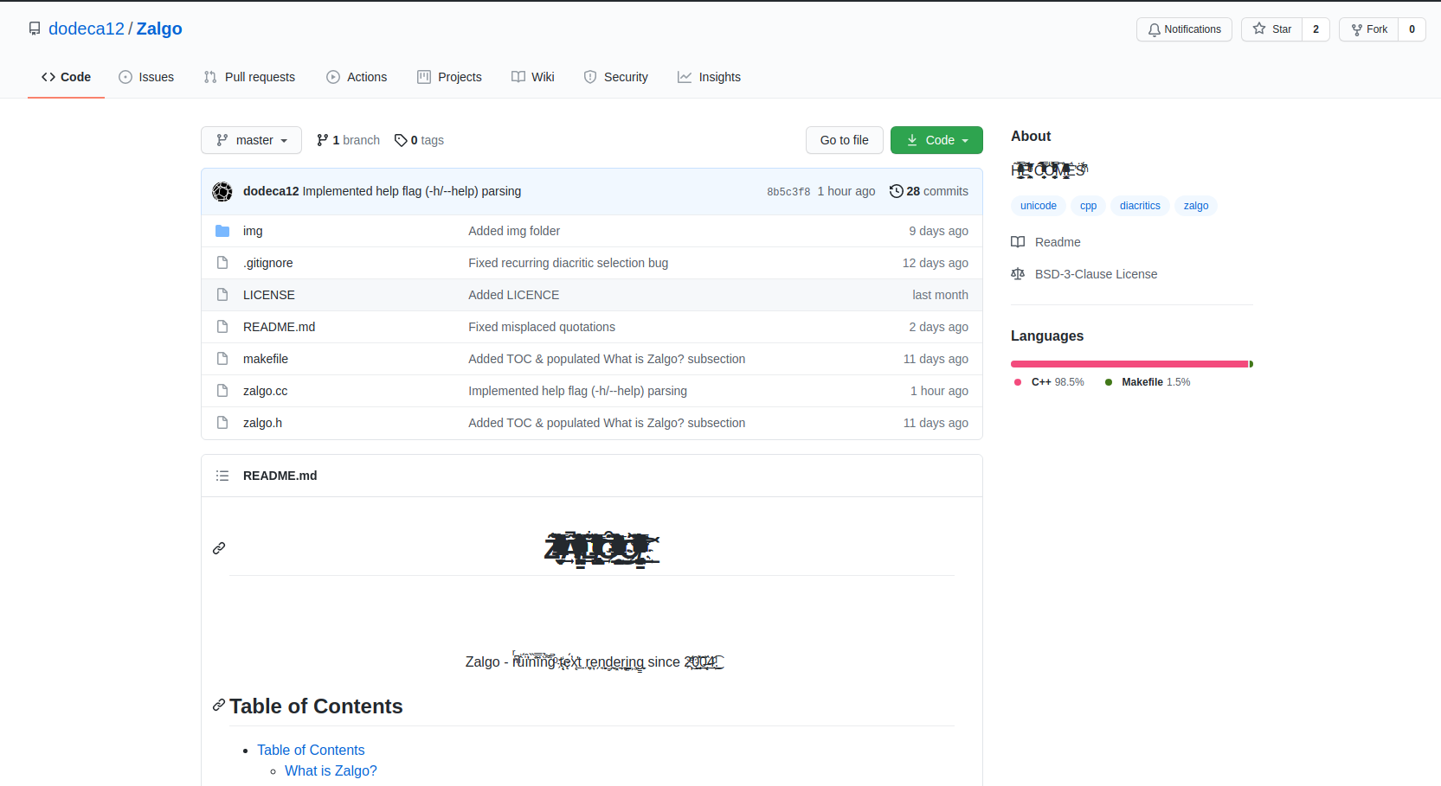This screenshot has width=1441, height=786.
Task: Click the anchor link icon beside Table of Contents heading
Action: coord(219,706)
